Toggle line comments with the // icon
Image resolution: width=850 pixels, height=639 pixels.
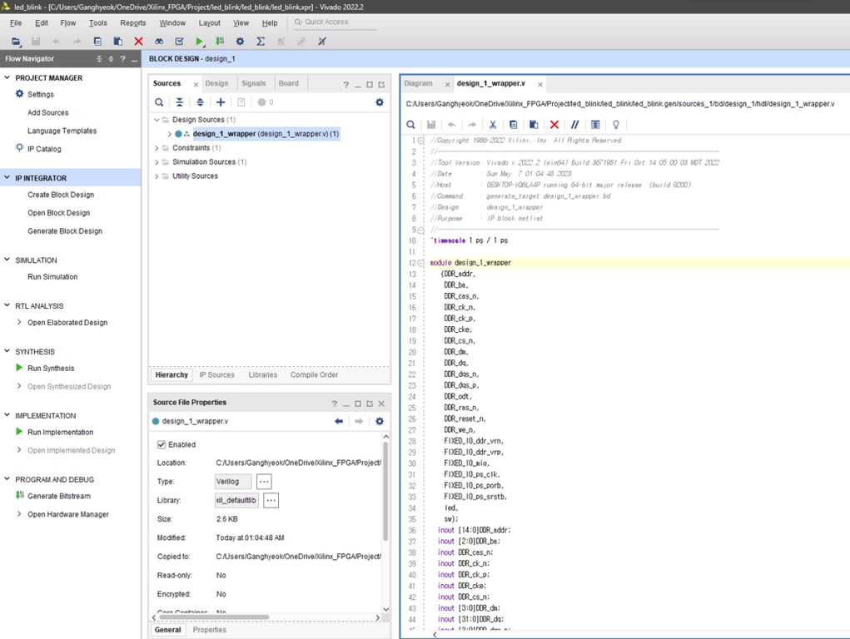tap(574, 125)
